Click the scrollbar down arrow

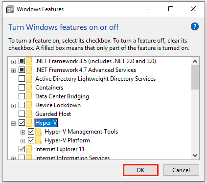coord(195,156)
